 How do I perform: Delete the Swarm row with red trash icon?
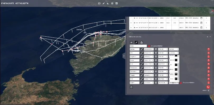208,83
